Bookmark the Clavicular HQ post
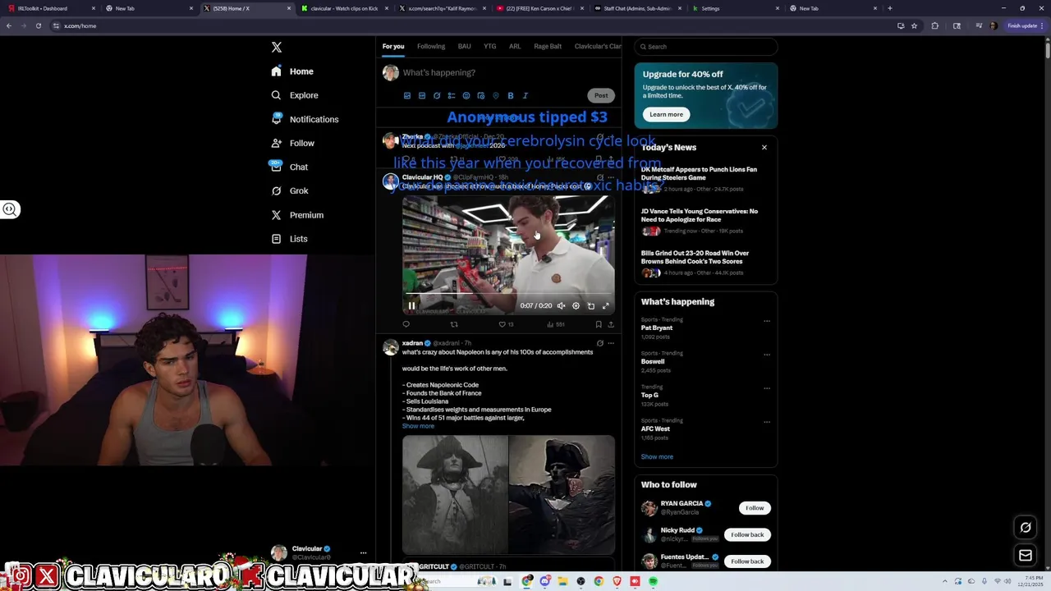This screenshot has height=591, width=1051. pyautogui.click(x=598, y=324)
